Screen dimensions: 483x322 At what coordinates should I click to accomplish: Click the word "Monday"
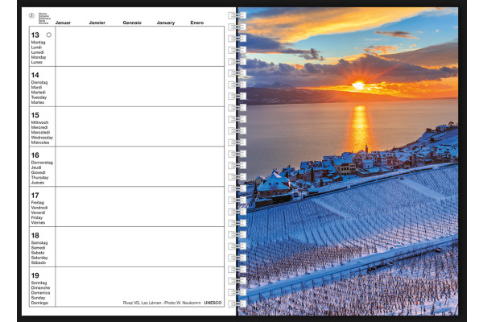click(39, 57)
